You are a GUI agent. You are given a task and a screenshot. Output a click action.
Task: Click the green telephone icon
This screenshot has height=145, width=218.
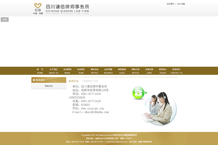click(138, 93)
